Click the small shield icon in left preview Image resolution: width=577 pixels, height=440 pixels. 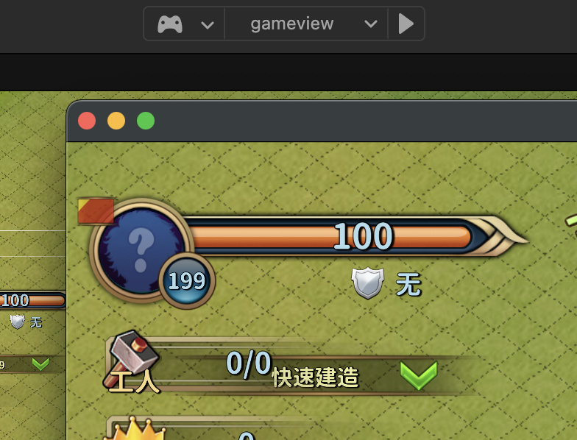(17, 322)
